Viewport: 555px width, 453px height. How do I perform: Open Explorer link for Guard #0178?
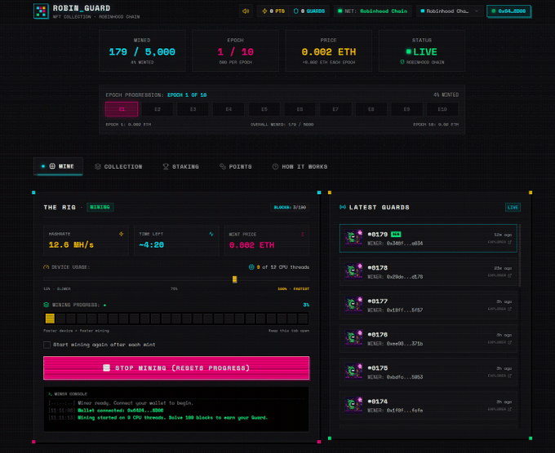click(x=499, y=275)
